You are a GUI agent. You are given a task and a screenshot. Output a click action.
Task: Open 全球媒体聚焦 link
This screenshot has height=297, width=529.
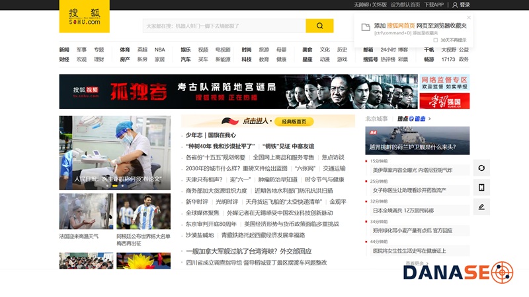[x=202, y=213]
